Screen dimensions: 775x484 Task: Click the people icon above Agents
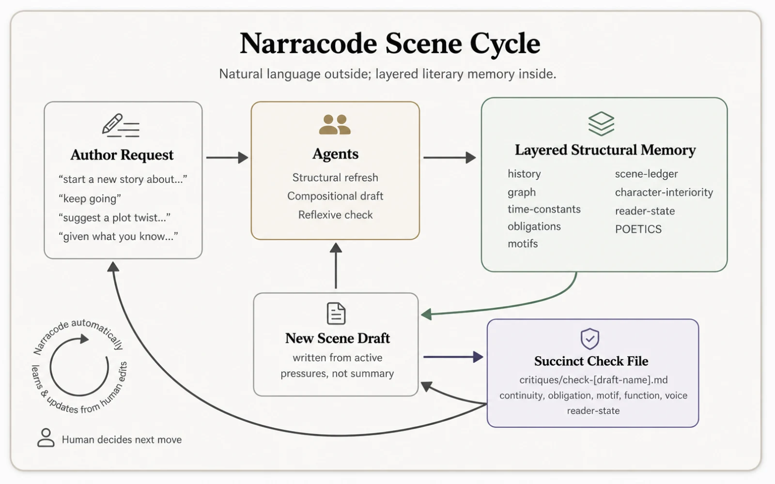click(x=335, y=124)
